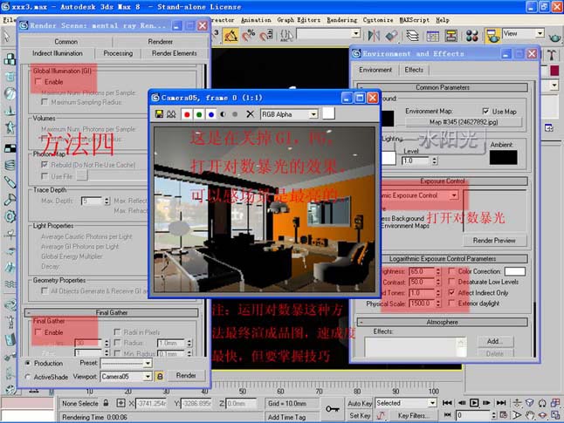Toggle the blue channel in frame window

[x=211, y=114]
